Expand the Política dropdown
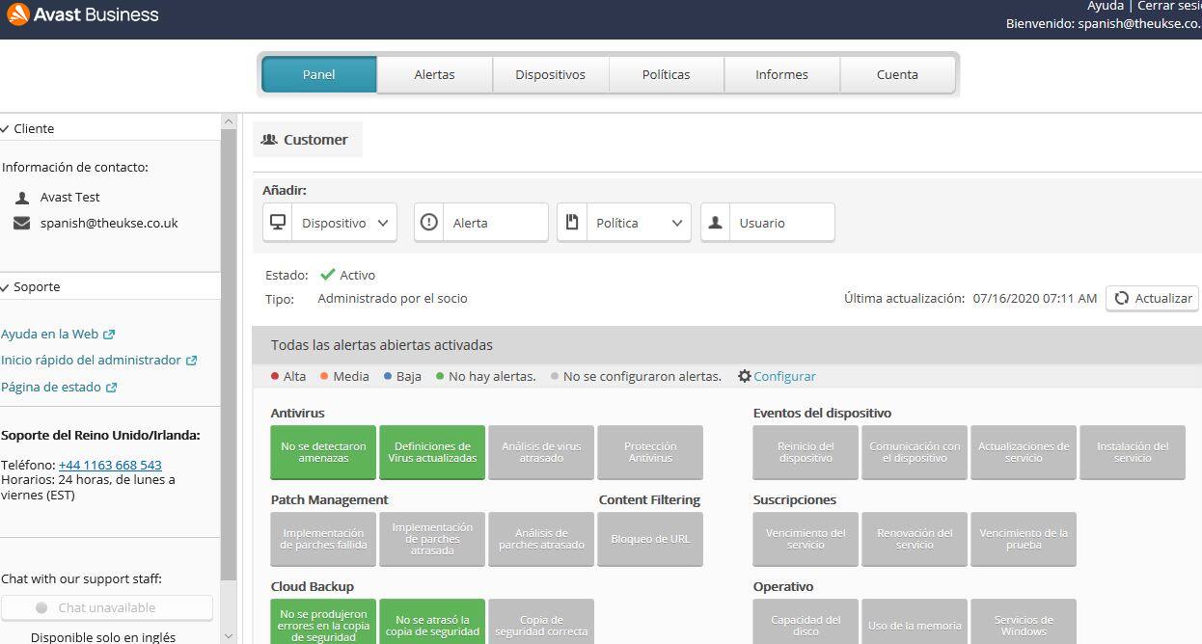This screenshot has height=644, width=1202. click(677, 223)
